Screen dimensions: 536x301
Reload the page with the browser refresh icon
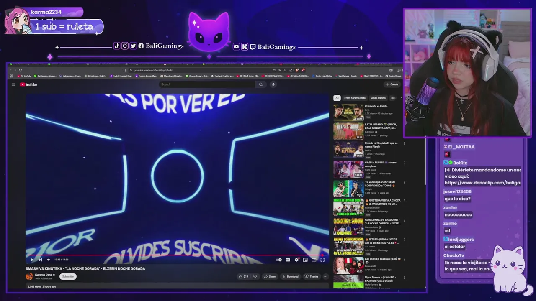click(20, 70)
